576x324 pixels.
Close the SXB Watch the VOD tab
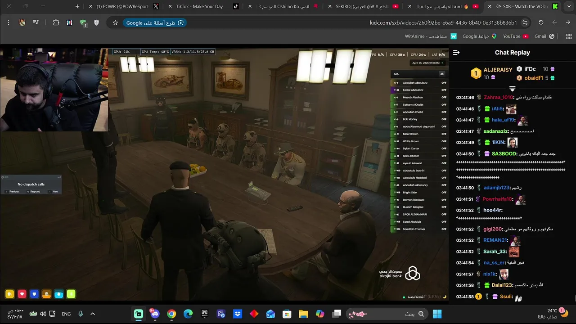[x=490, y=6]
